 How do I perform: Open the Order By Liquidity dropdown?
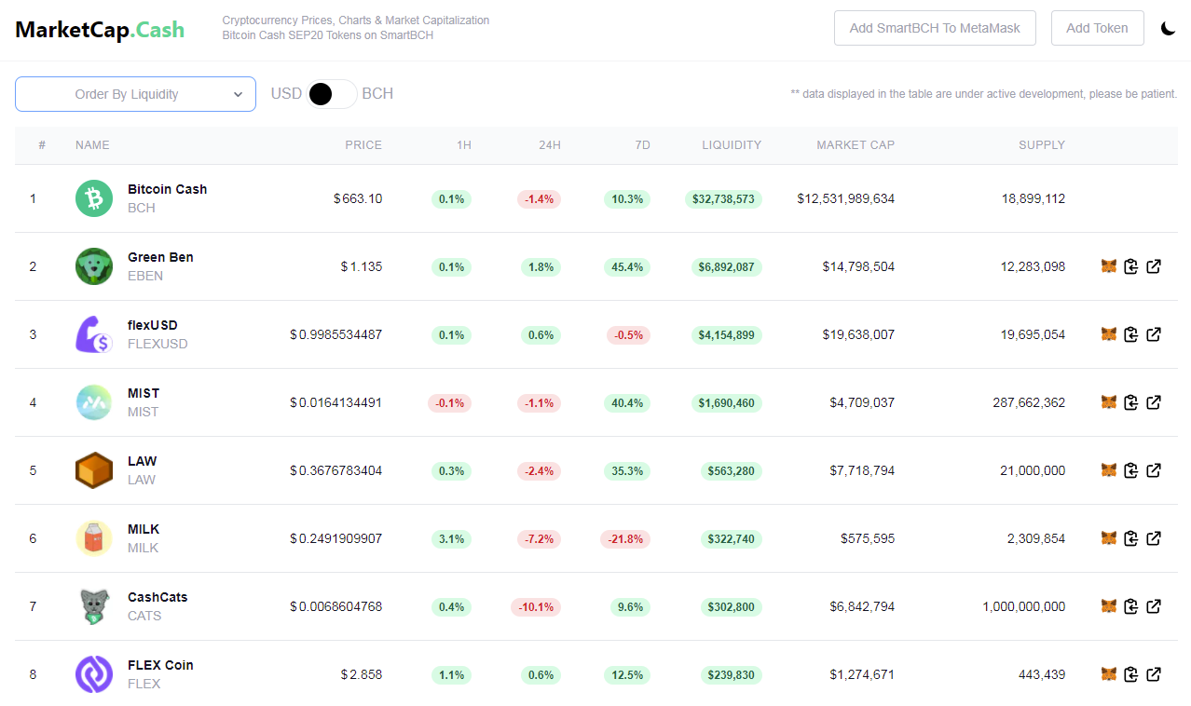click(x=135, y=94)
